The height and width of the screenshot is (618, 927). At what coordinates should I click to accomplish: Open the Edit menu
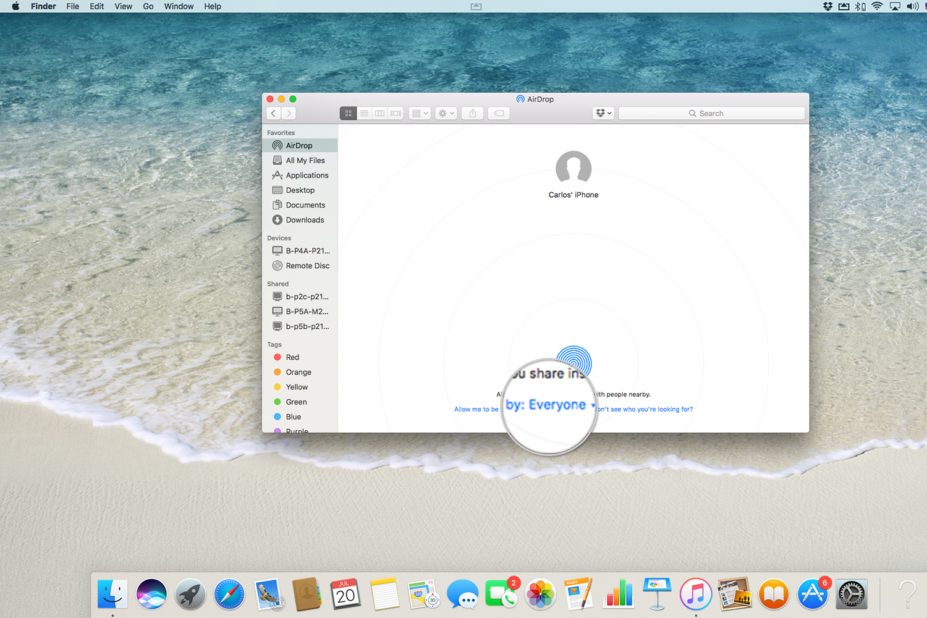click(x=97, y=6)
